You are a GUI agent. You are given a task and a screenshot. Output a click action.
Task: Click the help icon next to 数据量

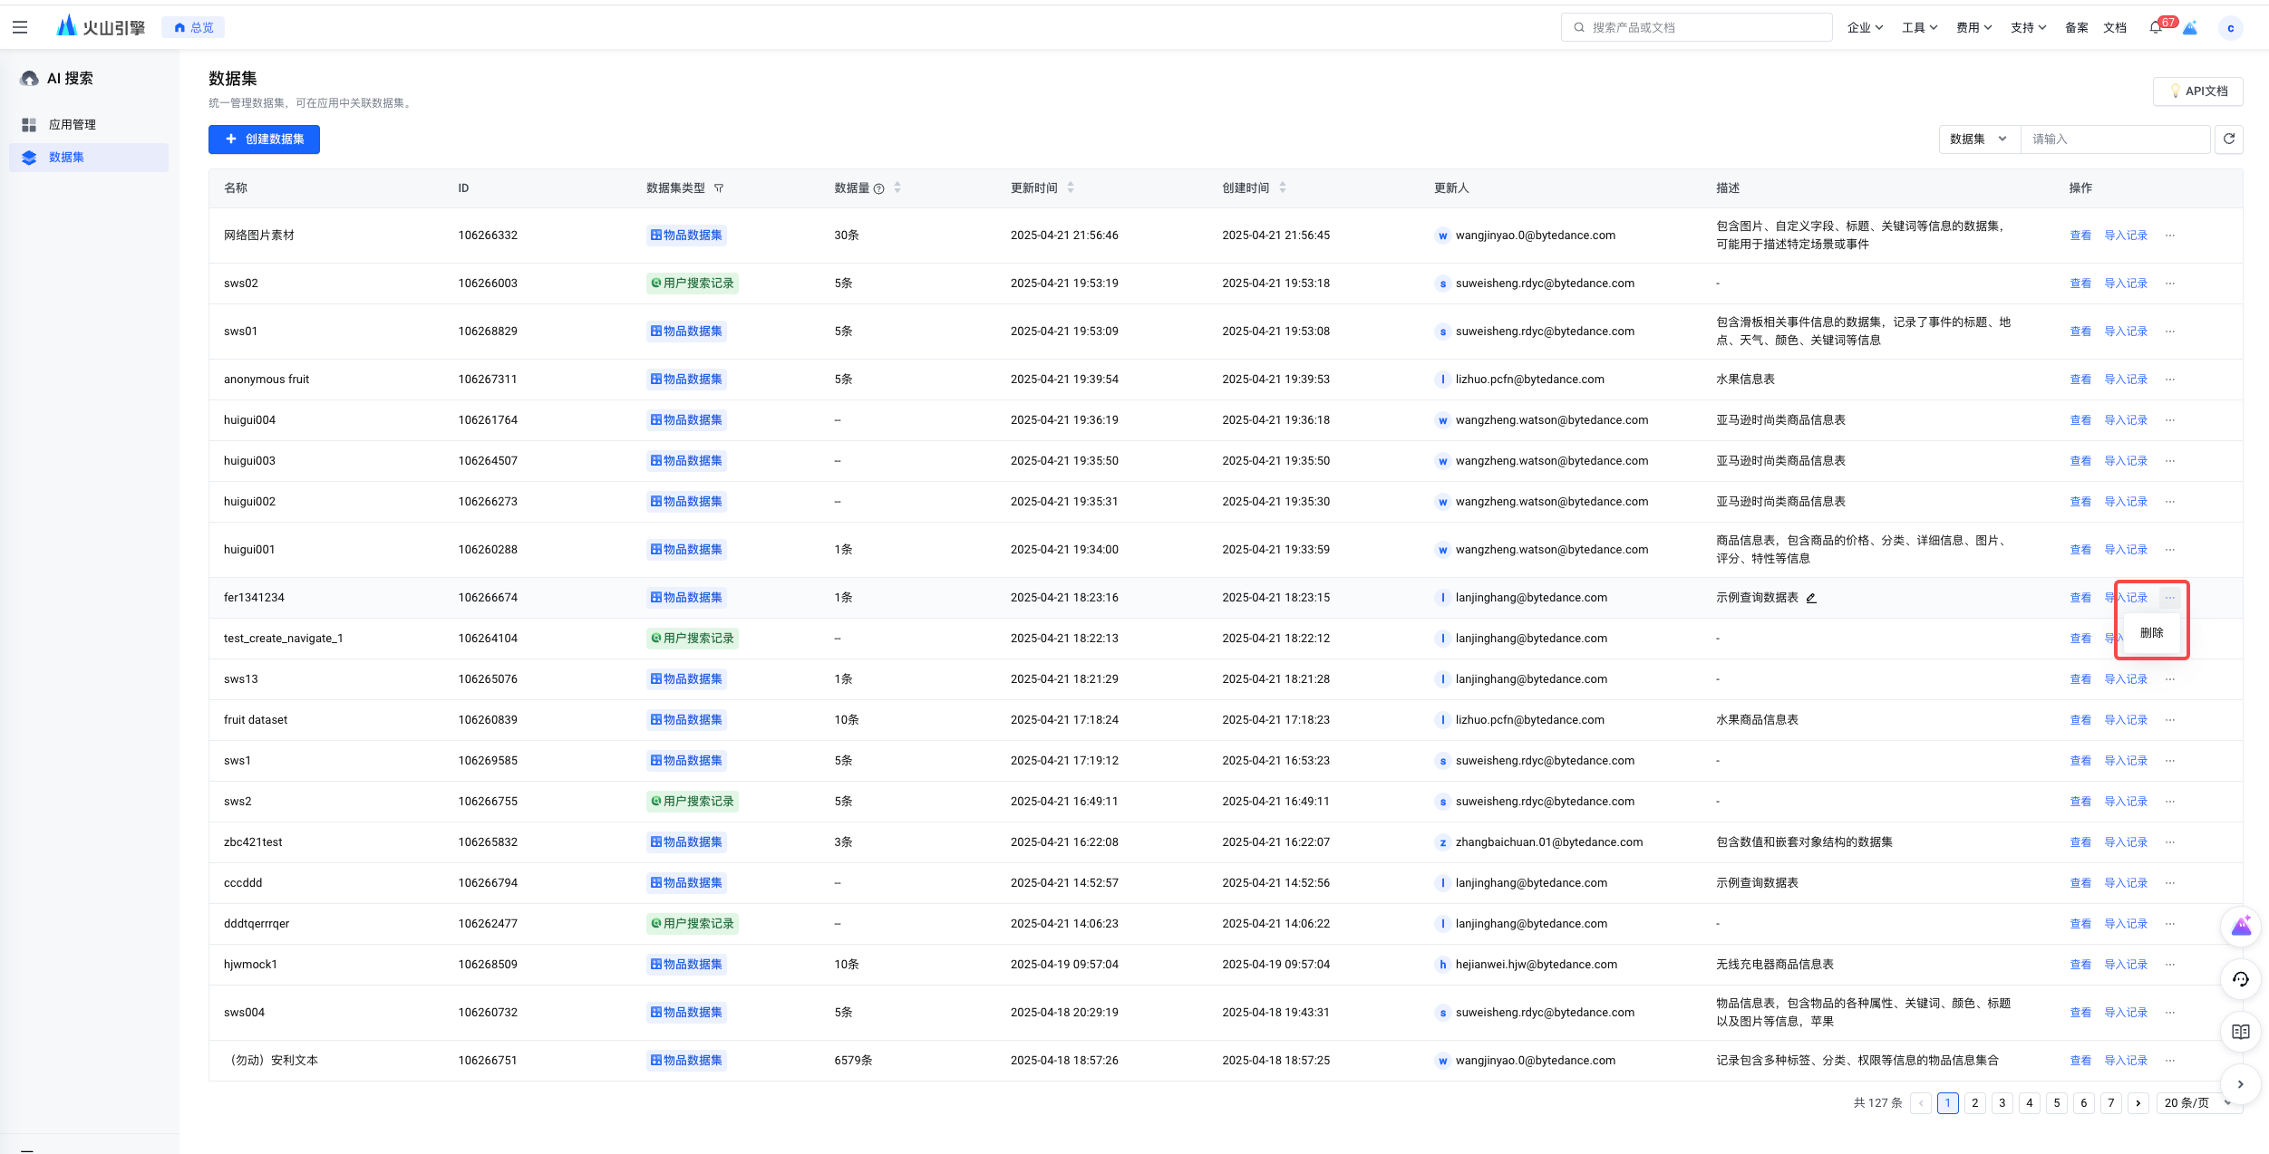pos(878,188)
